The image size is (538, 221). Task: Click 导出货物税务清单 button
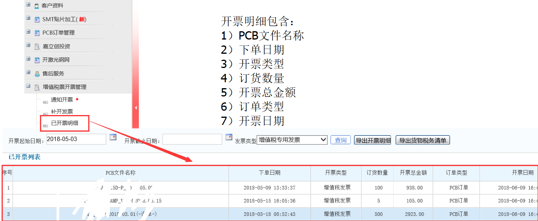click(422, 140)
